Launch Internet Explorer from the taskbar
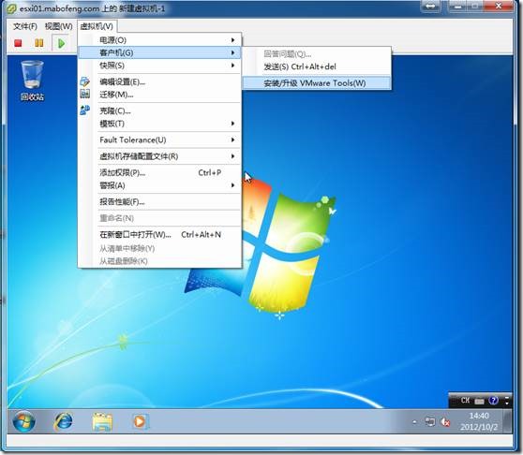This screenshot has height=455, width=523. coord(63,421)
